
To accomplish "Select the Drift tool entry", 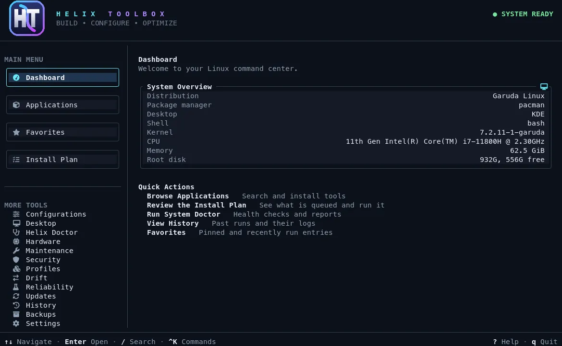I will 37,278.
